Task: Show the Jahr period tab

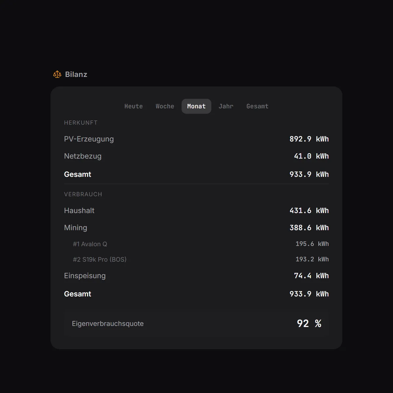Action: (x=226, y=106)
